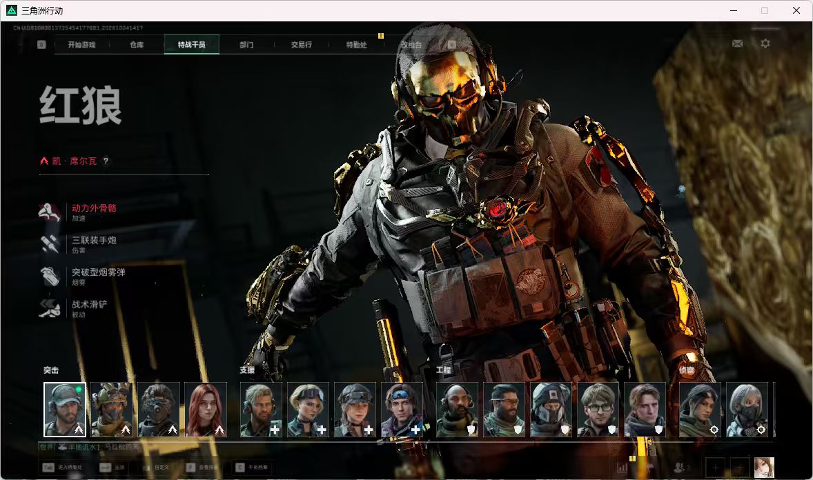The image size is (813, 480).
Task: Open the 特勤处 tab
Action: coord(357,45)
